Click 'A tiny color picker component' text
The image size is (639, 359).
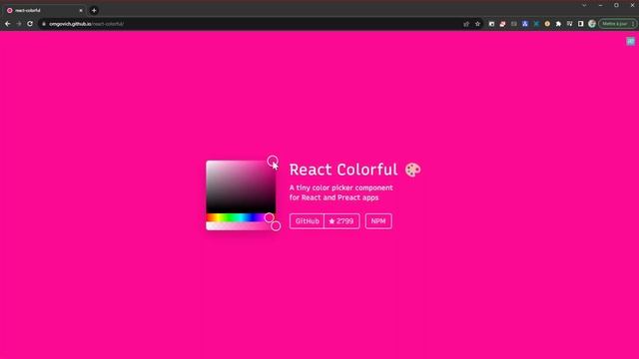click(341, 187)
